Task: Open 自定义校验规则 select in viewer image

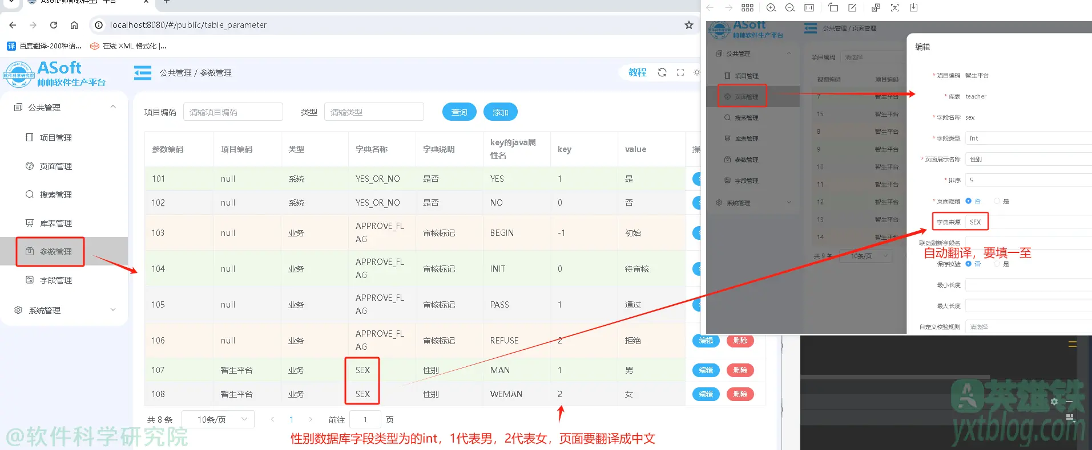Action: pos(1028,327)
